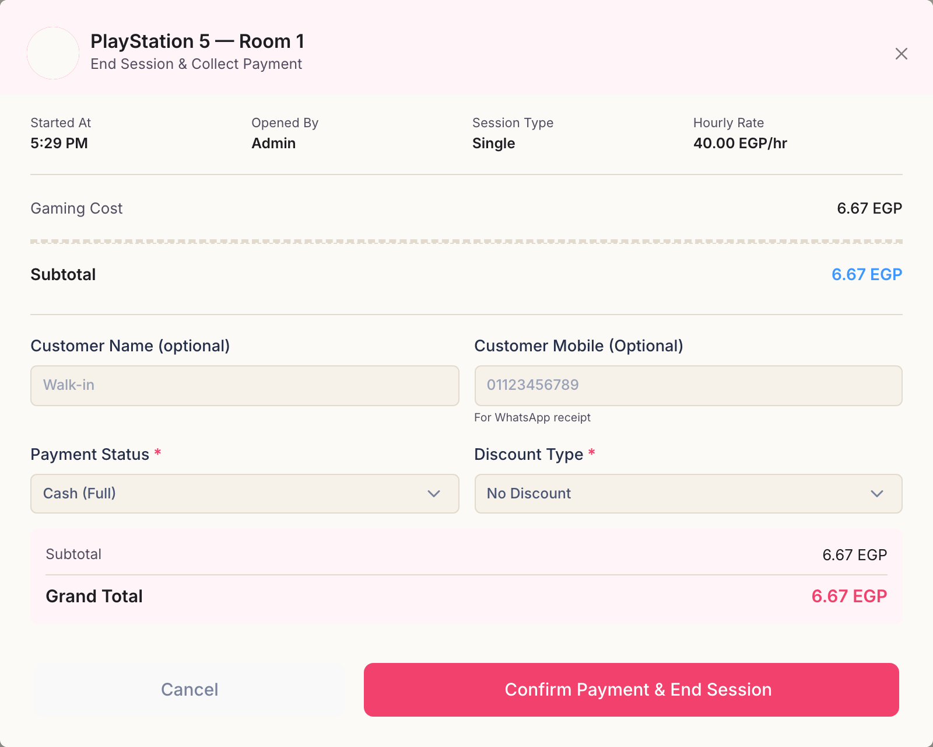Image resolution: width=933 pixels, height=747 pixels.
Task: Close the End Session dialog with X
Action: coord(901,54)
